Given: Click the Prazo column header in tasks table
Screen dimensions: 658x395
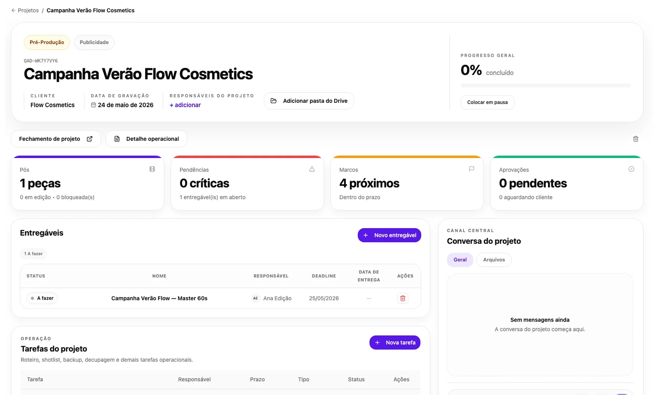Looking at the screenshot, I should point(257,380).
